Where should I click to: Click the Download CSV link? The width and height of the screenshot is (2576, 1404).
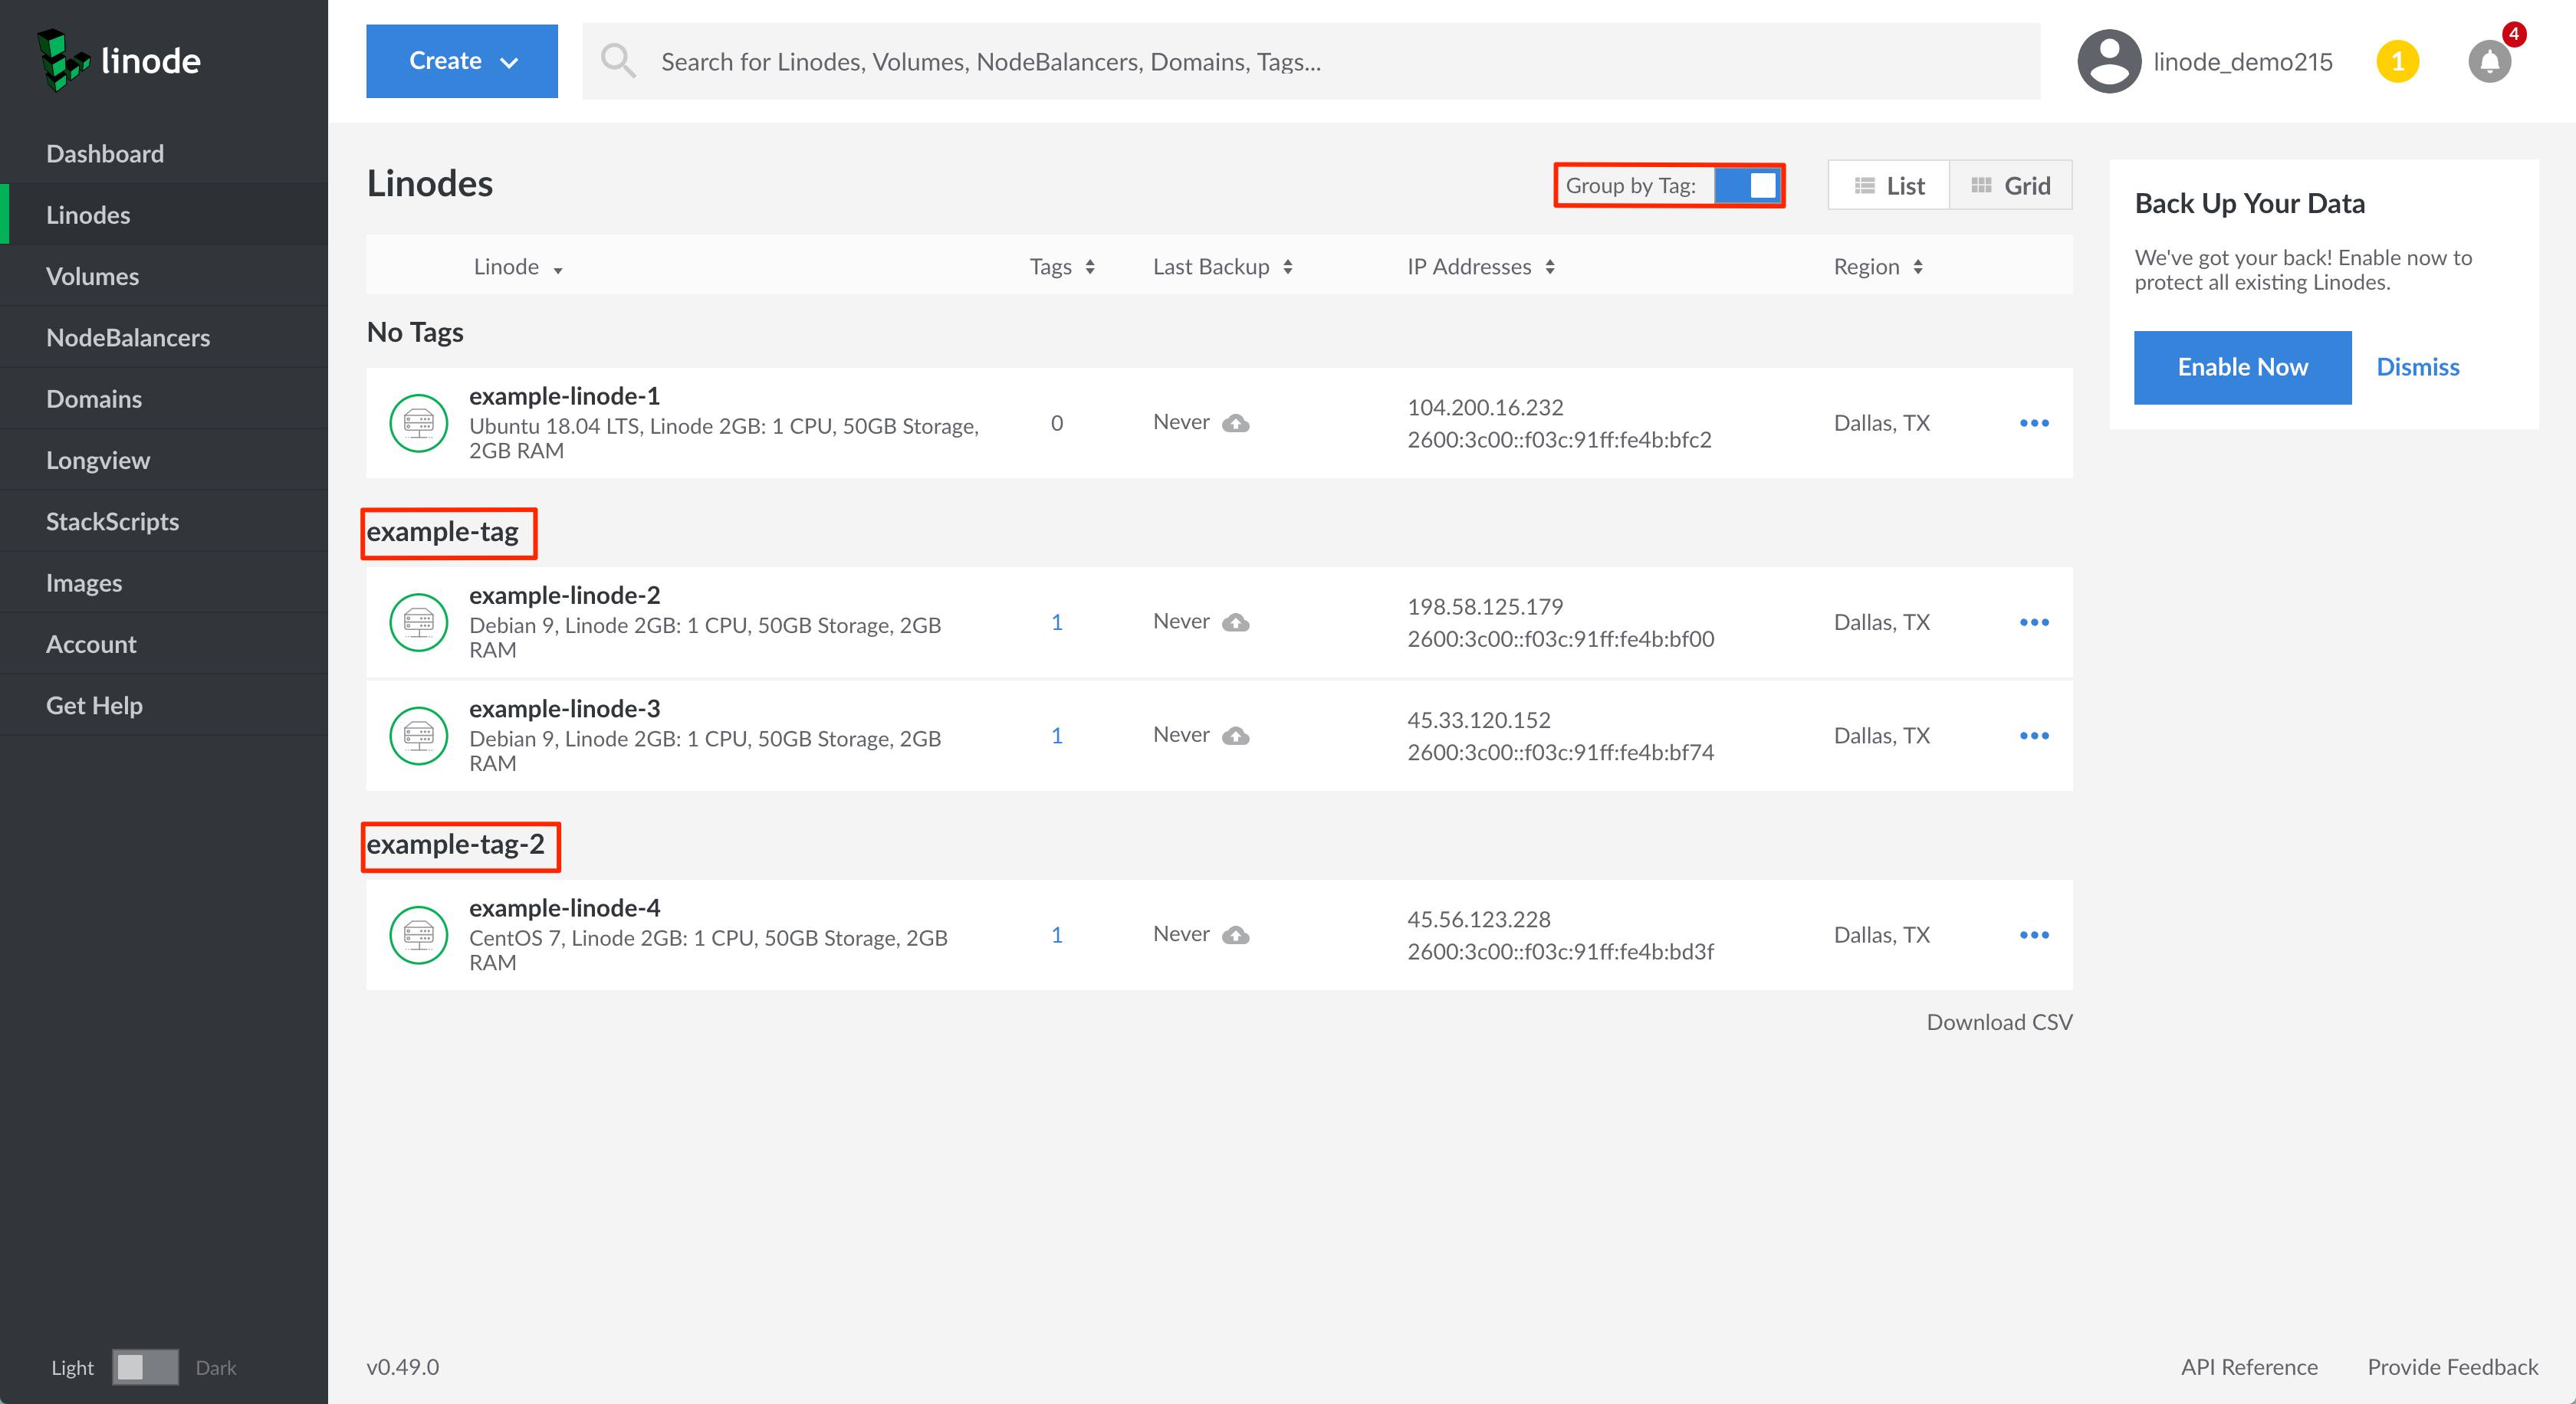[x=1998, y=1022]
